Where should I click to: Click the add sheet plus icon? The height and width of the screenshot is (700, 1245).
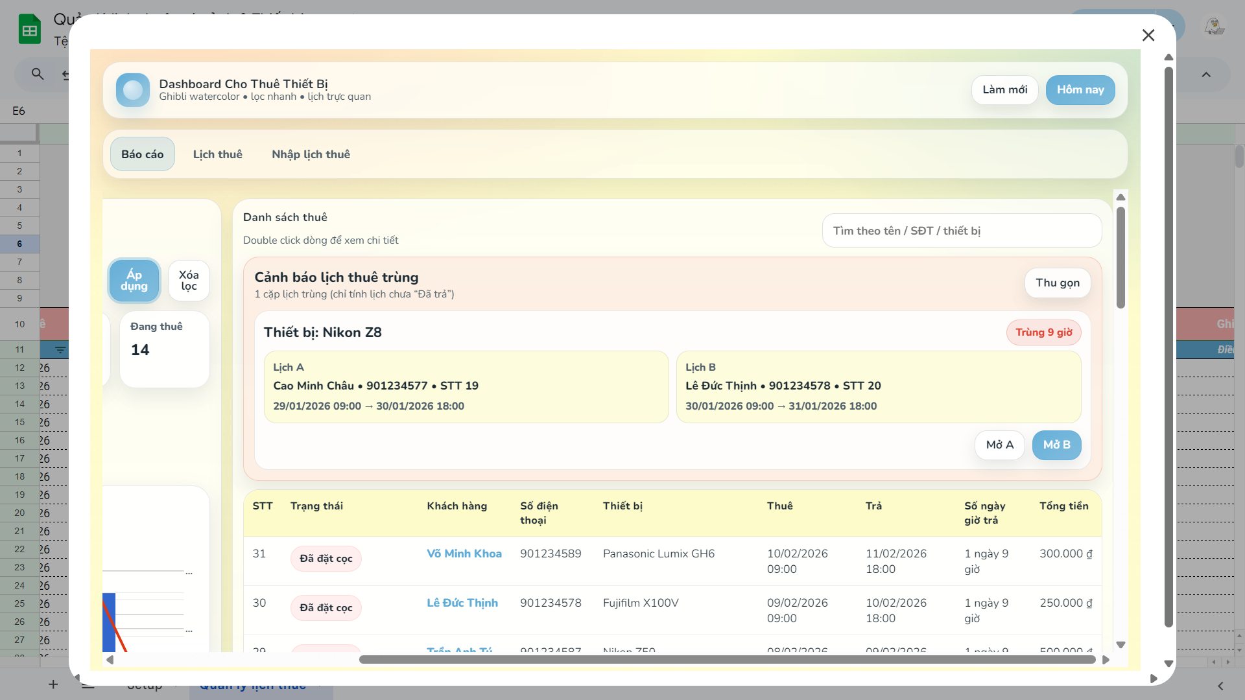coord(53,684)
